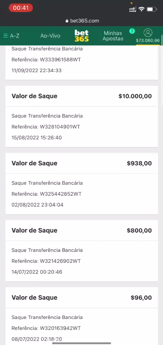
Task: Open the Minhas Apostas tab
Action: pyautogui.click(x=113, y=36)
